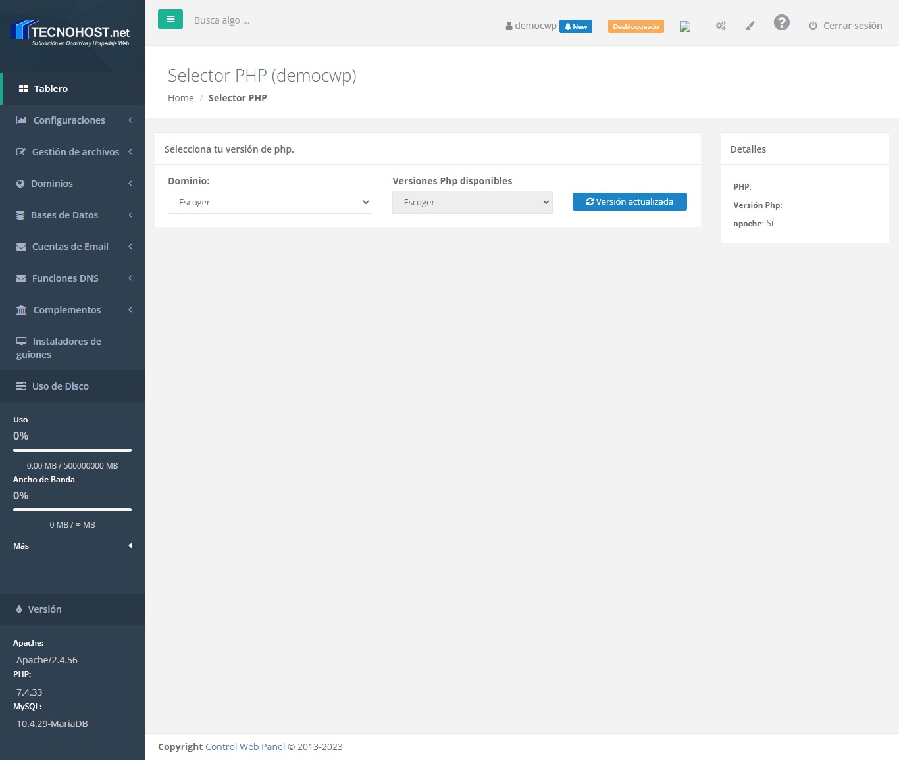Click the TecnoHost.net logo
The image size is (899, 760).
[x=71, y=33]
